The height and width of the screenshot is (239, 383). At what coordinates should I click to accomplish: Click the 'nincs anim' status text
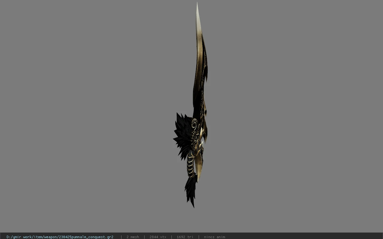tap(214, 237)
